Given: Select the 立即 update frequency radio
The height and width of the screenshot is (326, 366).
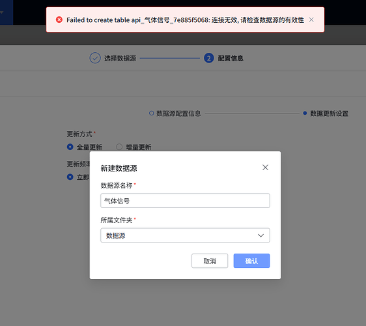Looking at the screenshot, I should click(70, 177).
